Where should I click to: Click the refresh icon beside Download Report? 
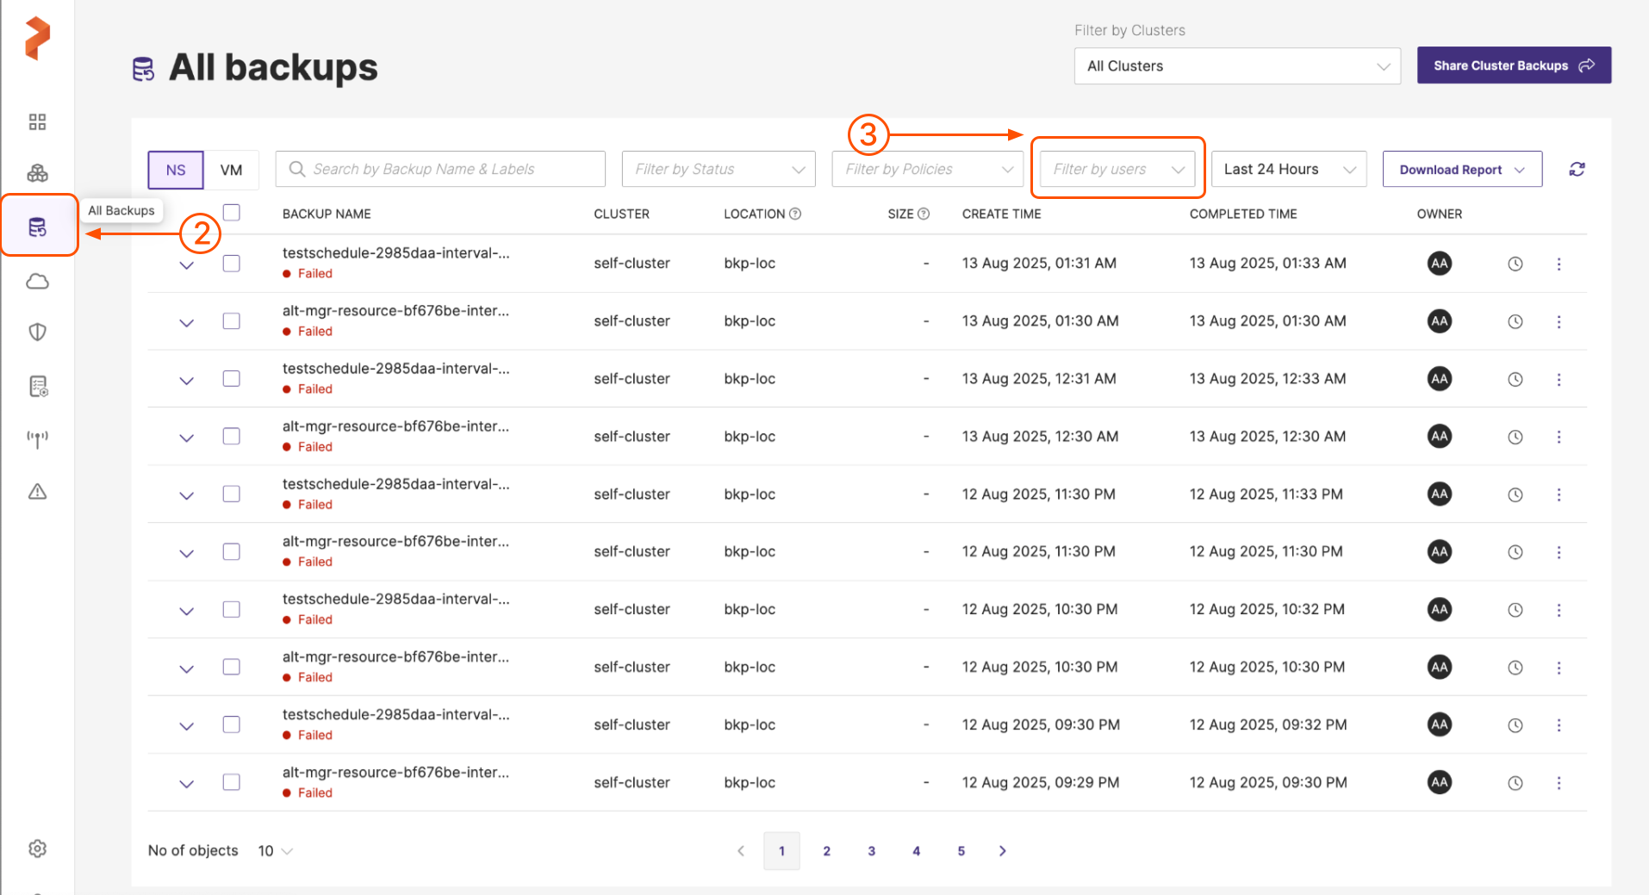[1577, 170]
